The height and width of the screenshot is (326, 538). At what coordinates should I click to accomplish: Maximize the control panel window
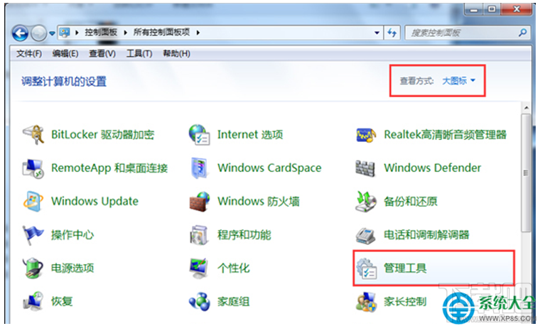(x=492, y=9)
